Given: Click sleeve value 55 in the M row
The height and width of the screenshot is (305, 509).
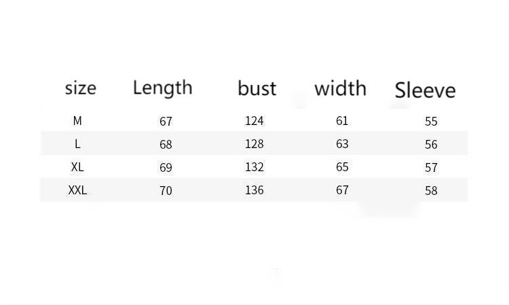Looking at the screenshot, I should pos(431,122).
